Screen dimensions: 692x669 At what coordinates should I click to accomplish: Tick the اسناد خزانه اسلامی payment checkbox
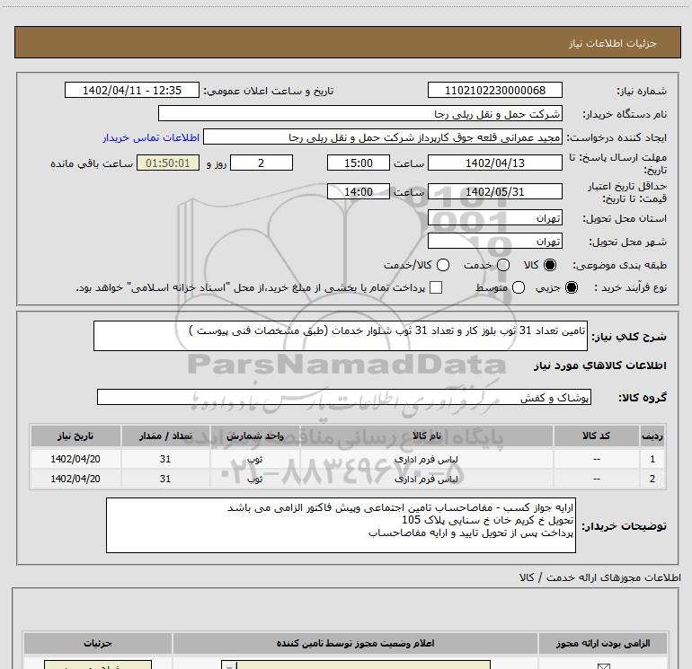(x=436, y=287)
